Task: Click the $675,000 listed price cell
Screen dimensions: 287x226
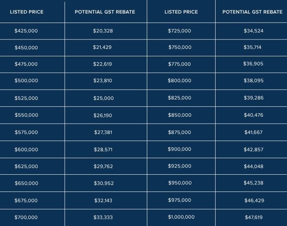Action: [26, 201]
